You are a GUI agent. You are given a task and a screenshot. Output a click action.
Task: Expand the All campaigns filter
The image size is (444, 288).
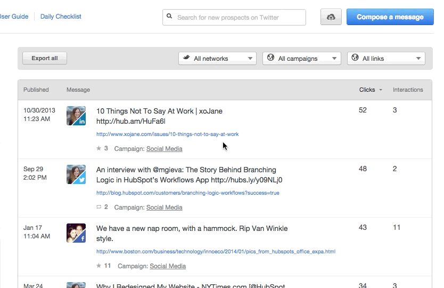tap(301, 59)
